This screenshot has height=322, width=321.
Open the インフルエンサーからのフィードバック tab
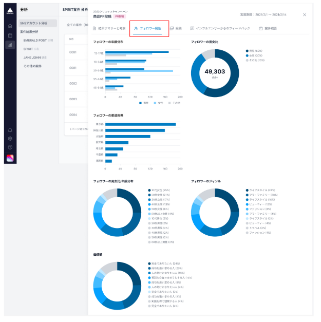tap(220, 28)
